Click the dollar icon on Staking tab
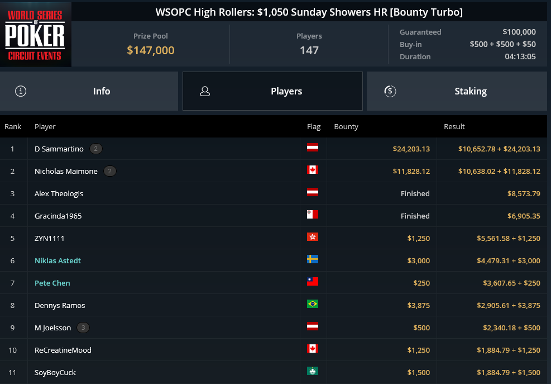The height and width of the screenshot is (384, 551). 390,91
